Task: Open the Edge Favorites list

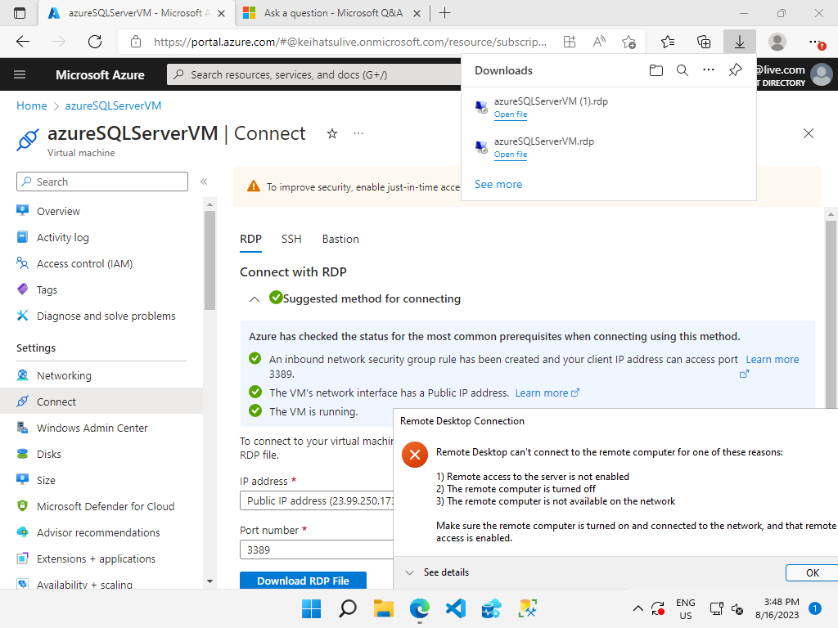Action: 668,42
